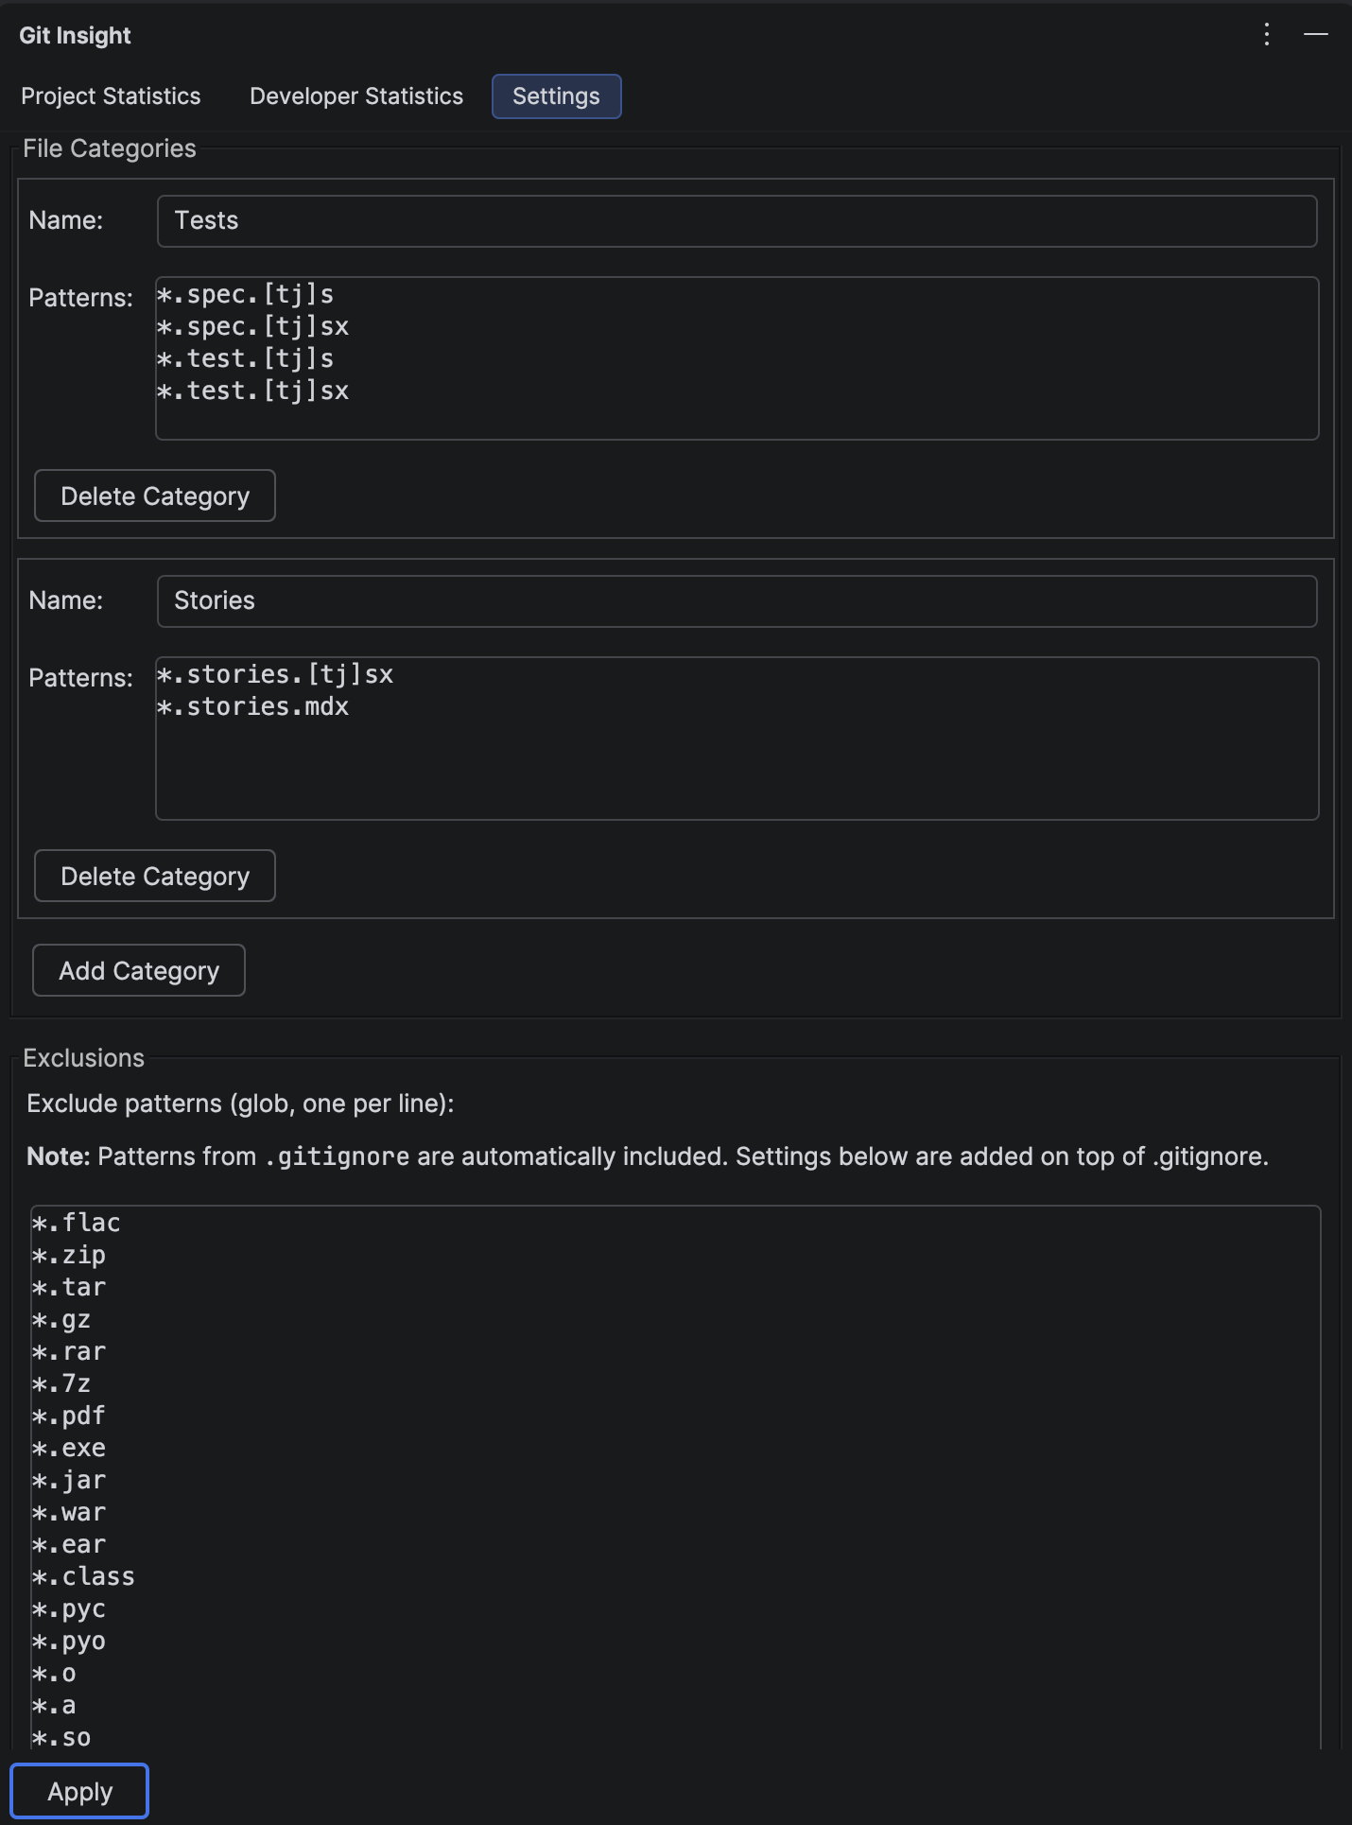Delete the Stories category
This screenshot has height=1825, width=1352.
154,876
